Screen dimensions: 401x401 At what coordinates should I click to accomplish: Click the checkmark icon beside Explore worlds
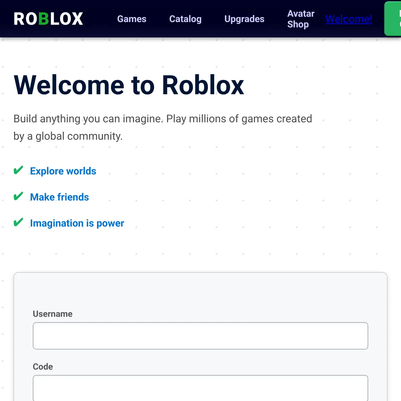click(18, 170)
